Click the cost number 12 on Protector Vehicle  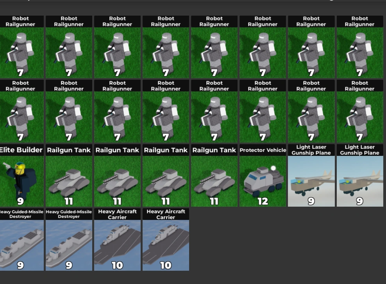(263, 201)
